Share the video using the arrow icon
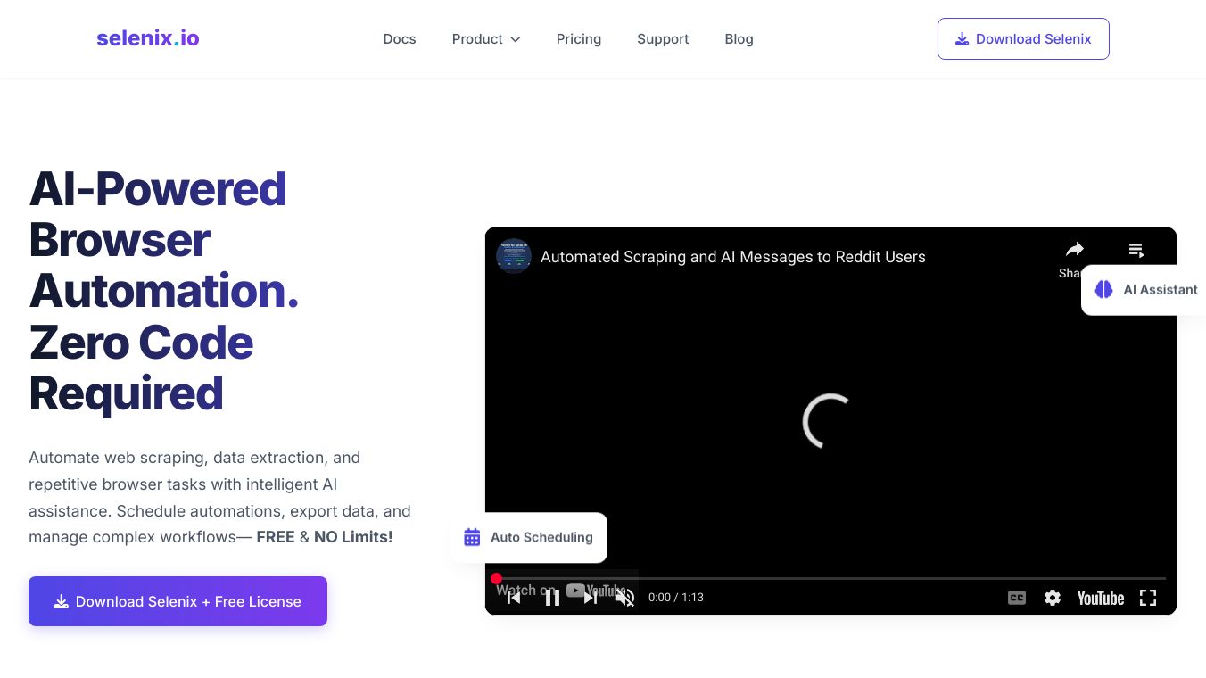This screenshot has height=678, width=1206. pyautogui.click(x=1074, y=250)
